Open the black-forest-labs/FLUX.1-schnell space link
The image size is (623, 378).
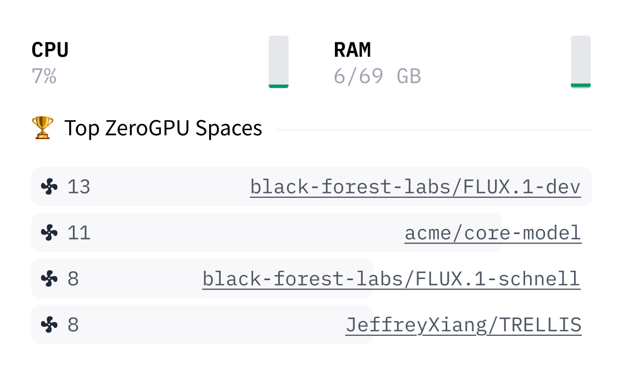coord(392,278)
